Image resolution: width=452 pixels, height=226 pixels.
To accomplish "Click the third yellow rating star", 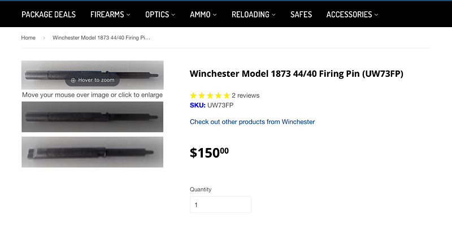I will click(210, 95).
